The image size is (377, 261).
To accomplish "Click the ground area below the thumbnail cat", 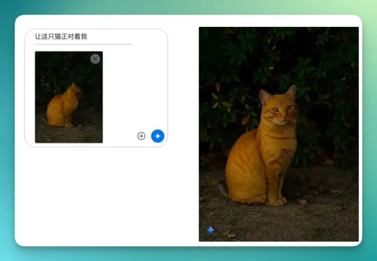I will [69, 135].
